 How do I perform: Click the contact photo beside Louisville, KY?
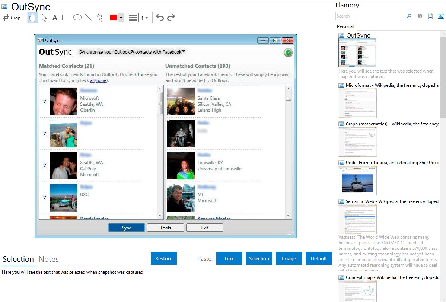coord(181,165)
